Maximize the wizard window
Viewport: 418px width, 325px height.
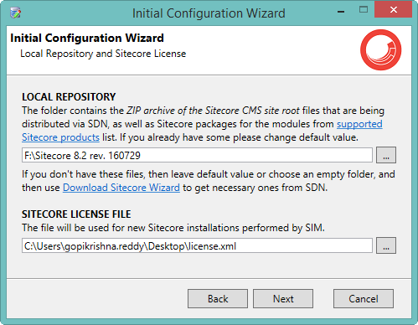click(364, 10)
